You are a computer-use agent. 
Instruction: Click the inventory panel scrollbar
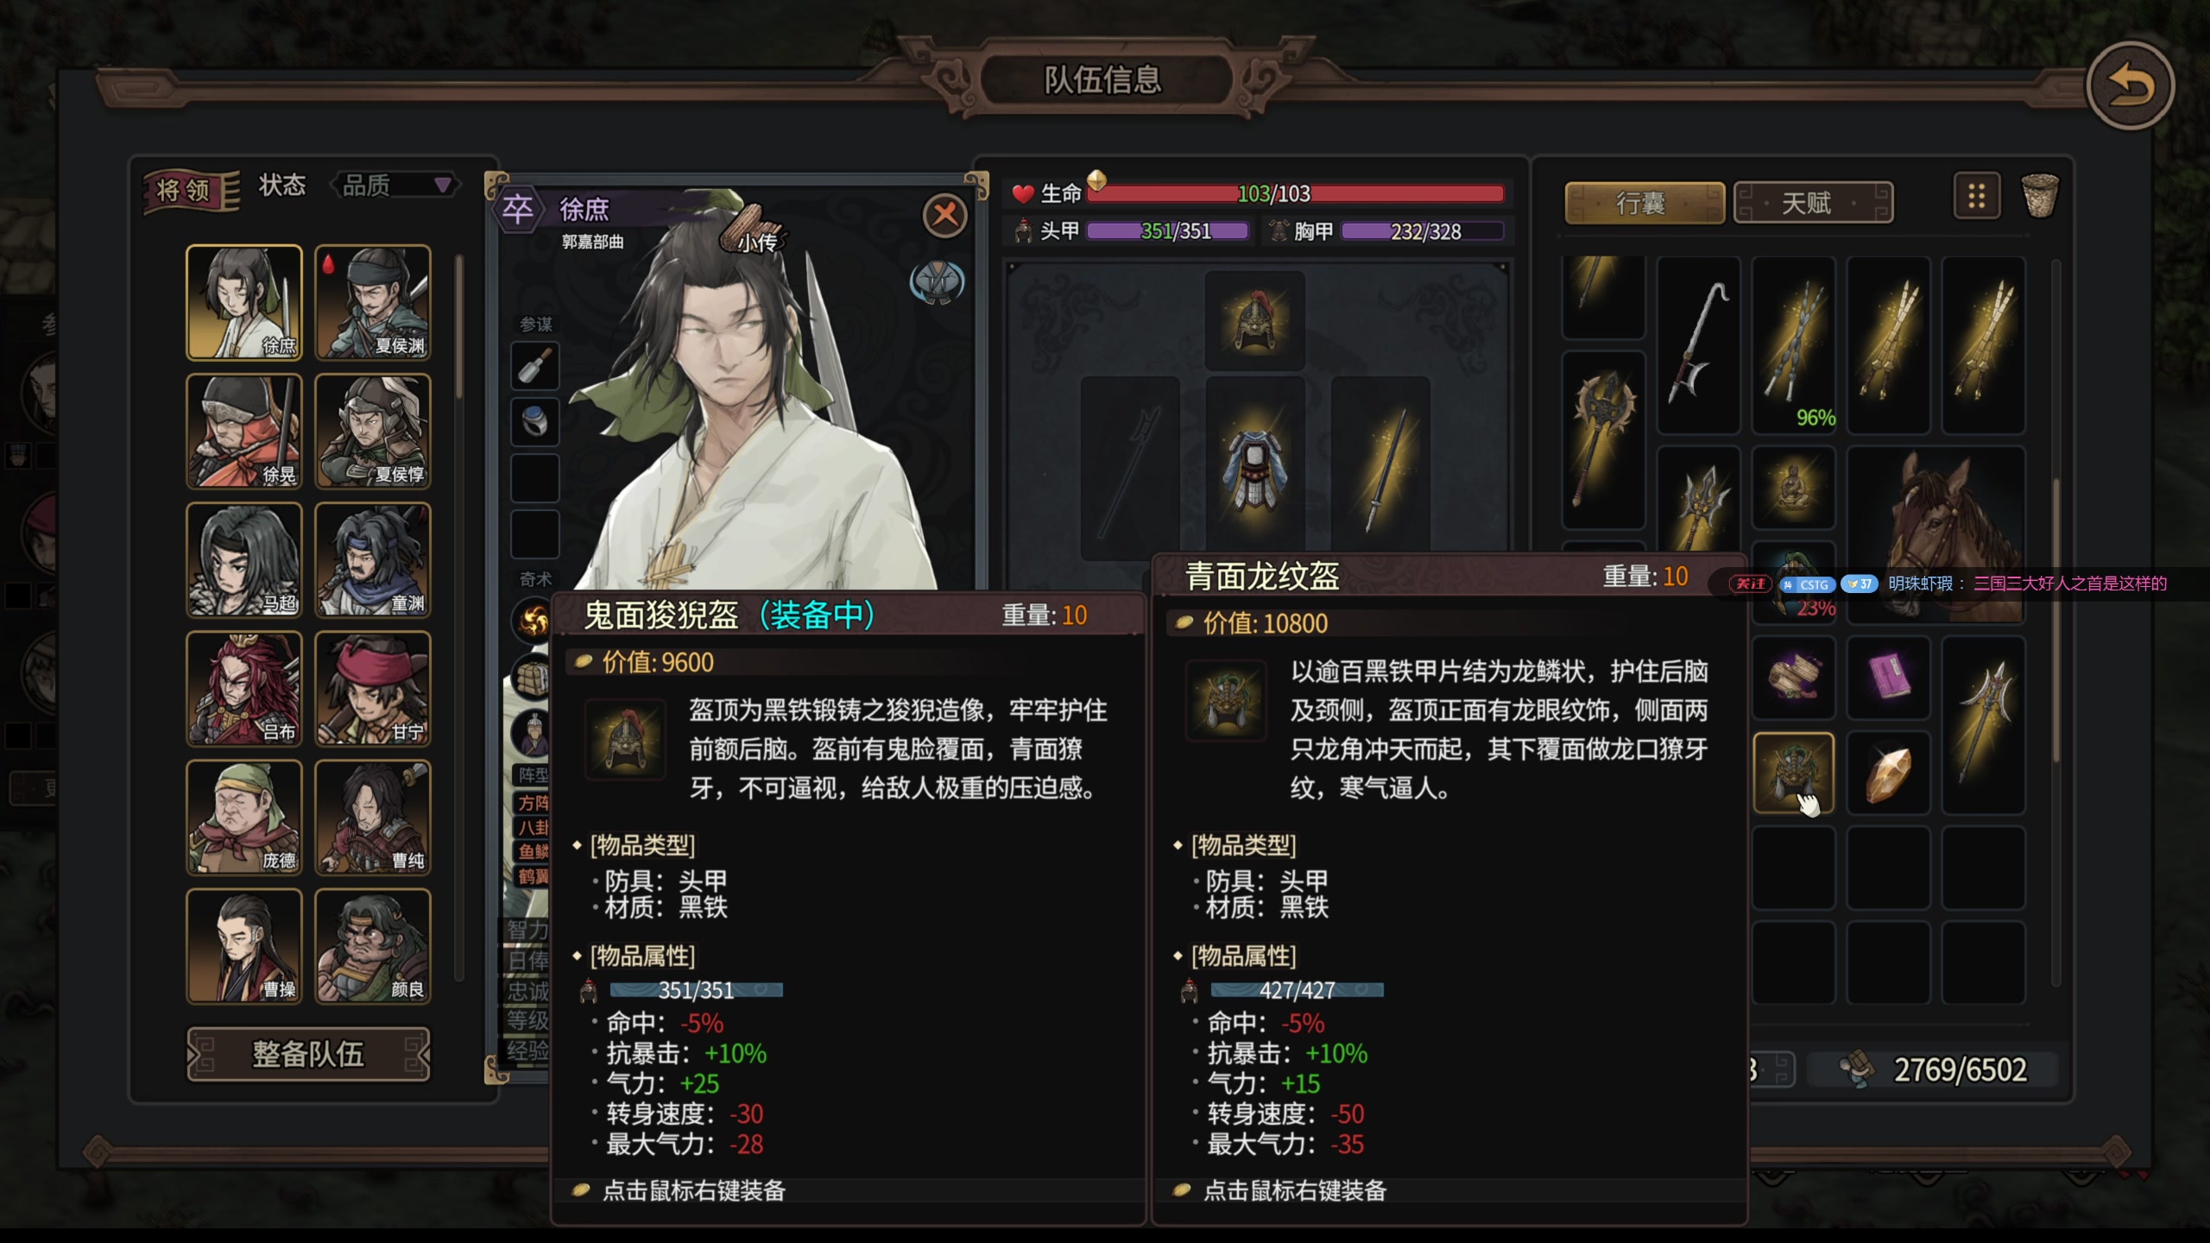(x=2055, y=621)
